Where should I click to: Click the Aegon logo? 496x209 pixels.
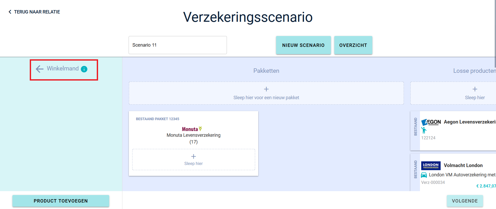click(x=431, y=122)
